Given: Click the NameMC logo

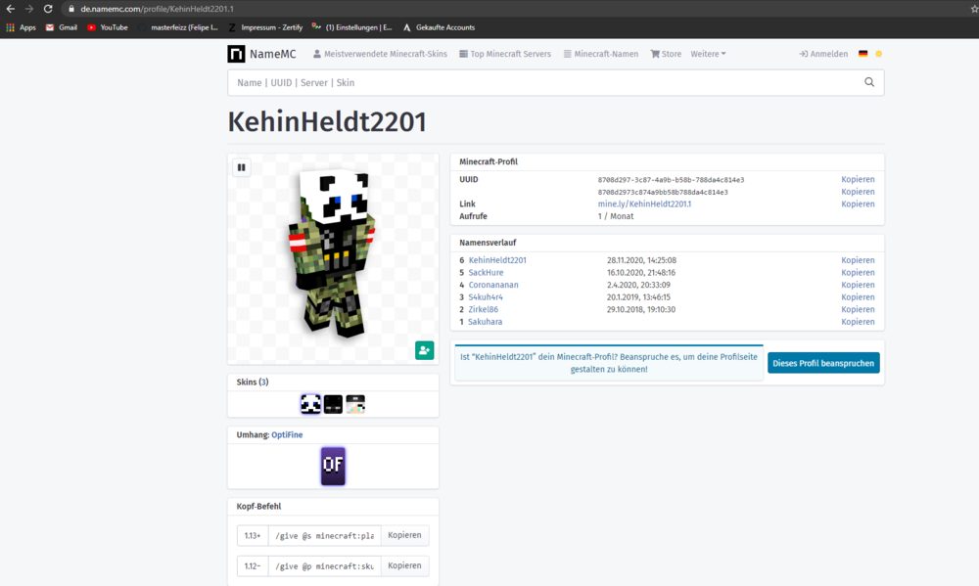Looking at the screenshot, I should (x=261, y=54).
